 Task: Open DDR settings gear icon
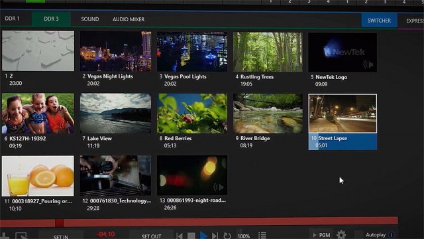(x=341, y=234)
